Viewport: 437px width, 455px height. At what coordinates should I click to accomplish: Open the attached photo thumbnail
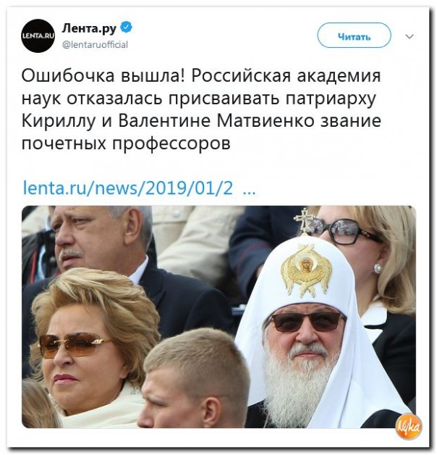point(218,317)
